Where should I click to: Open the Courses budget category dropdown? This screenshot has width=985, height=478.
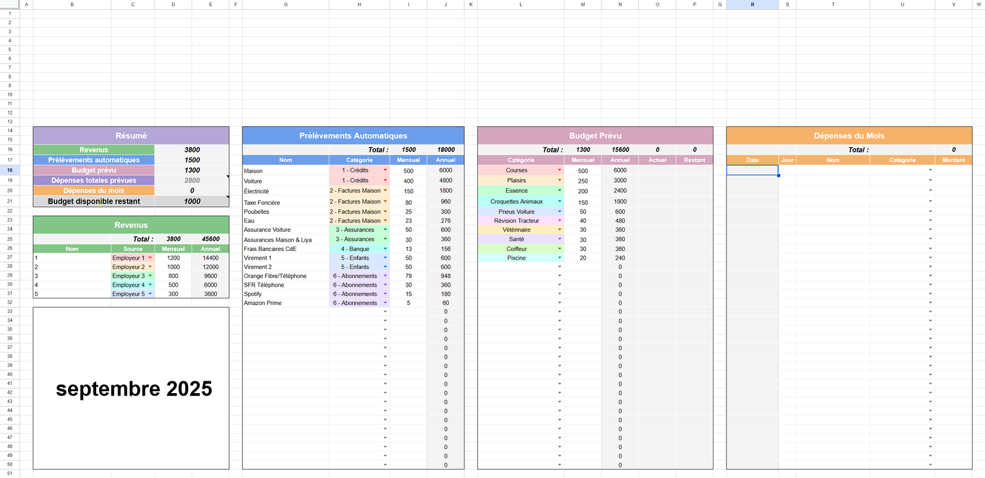coord(560,170)
